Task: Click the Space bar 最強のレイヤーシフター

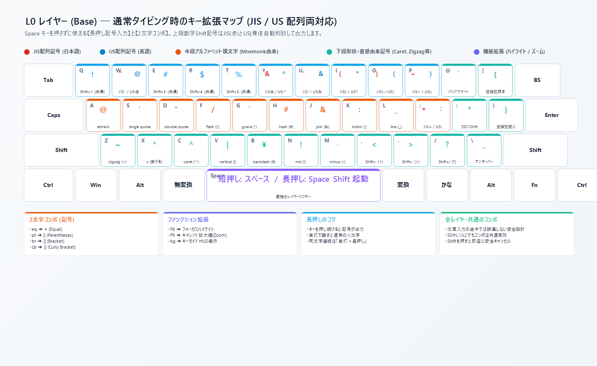Action: pos(293,185)
